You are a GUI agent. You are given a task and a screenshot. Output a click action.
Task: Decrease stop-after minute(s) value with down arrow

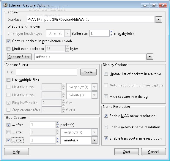click(x=58, y=141)
